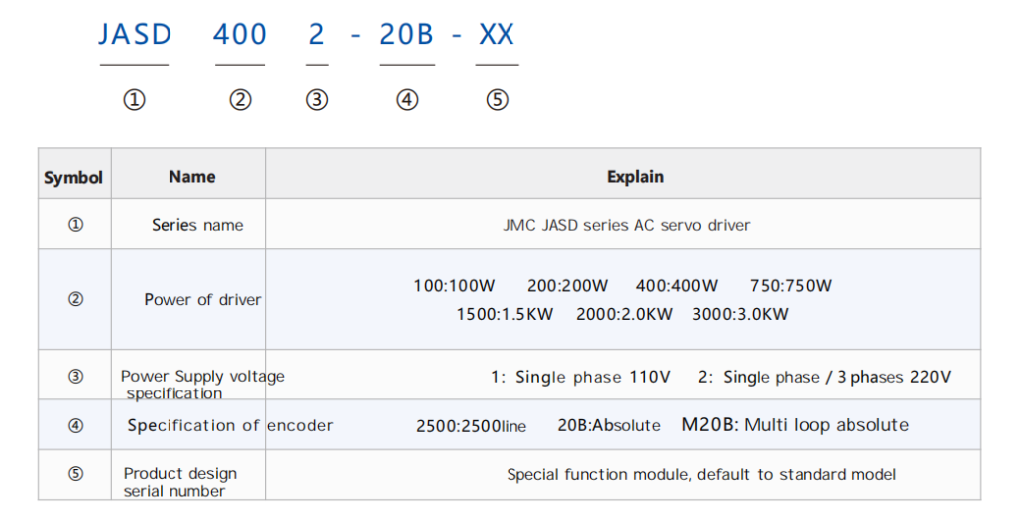Image resolution: width=1021 pixels, height=520 pixels.
Task: Click the 750:750W power option text
Action: point(790,286)
